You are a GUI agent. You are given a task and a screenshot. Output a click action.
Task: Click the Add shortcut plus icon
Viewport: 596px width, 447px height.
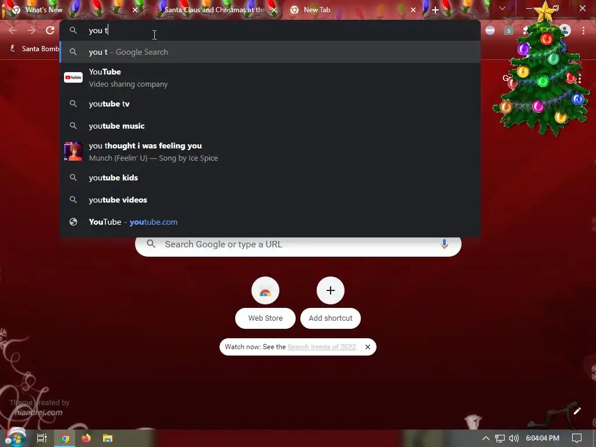[x=331, y=291]
